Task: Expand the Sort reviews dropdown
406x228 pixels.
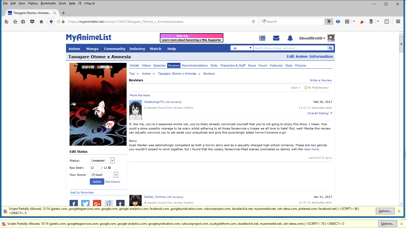Action: 296,88
